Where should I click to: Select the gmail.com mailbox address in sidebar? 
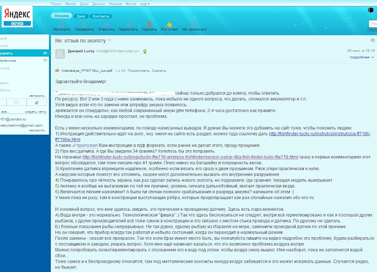pyautogui.click(x=21, y=125)
